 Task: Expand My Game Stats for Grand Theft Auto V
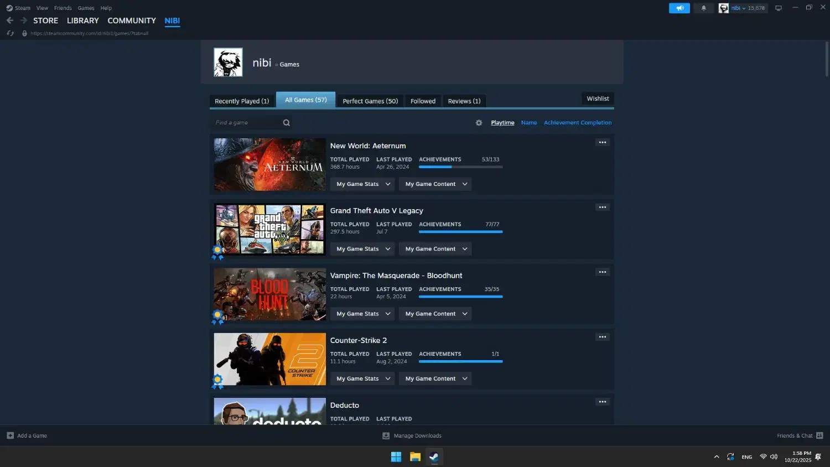click(362, 249)
